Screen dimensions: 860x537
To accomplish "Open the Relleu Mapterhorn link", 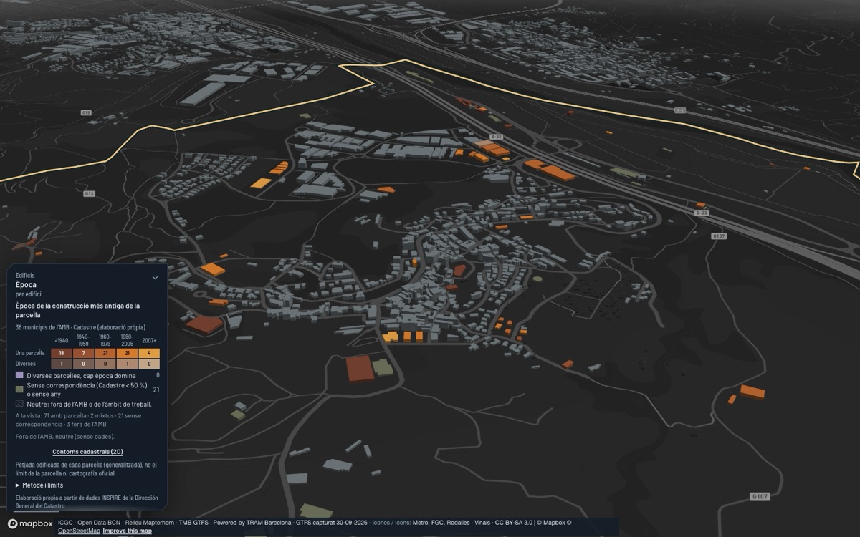I will coord(150,523).
